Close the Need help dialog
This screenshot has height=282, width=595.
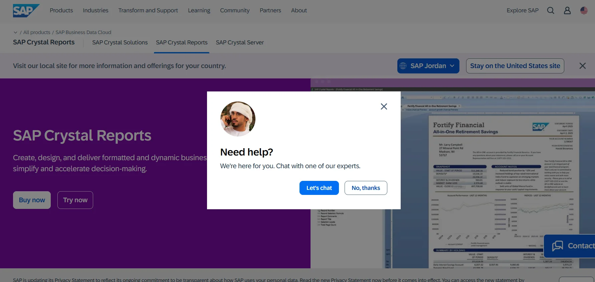(x=384, y=106)
